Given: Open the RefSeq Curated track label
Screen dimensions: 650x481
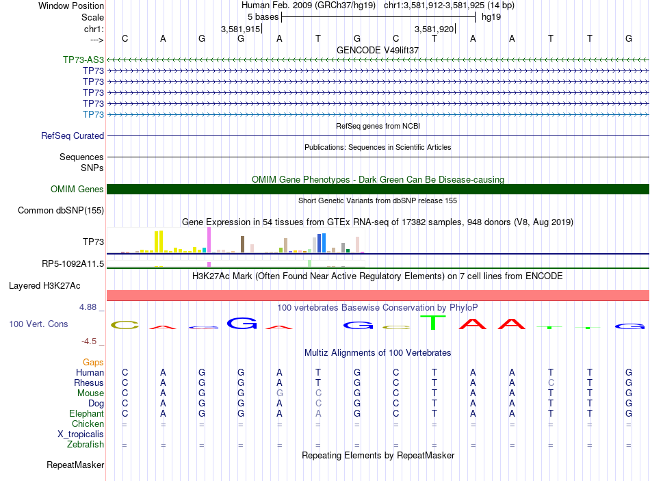Looking at the screenshot, I should point(73,135).
